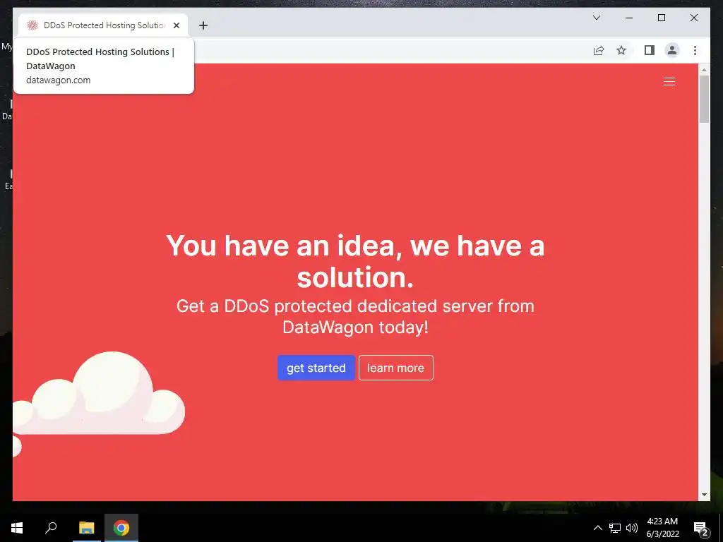This screenshot has height=542, width=723.
Task: Maximize the Chrome window
Action: [661, 18]
